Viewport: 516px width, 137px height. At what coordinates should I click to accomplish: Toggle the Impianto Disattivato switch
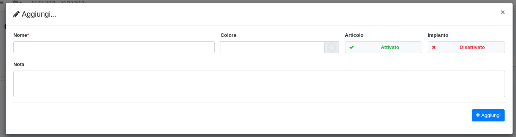(x=466, y=47)
